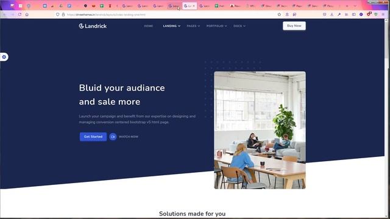Open the settings gear on the page edge
This screenshot has width=390, height=219.
tap(4, 57)
